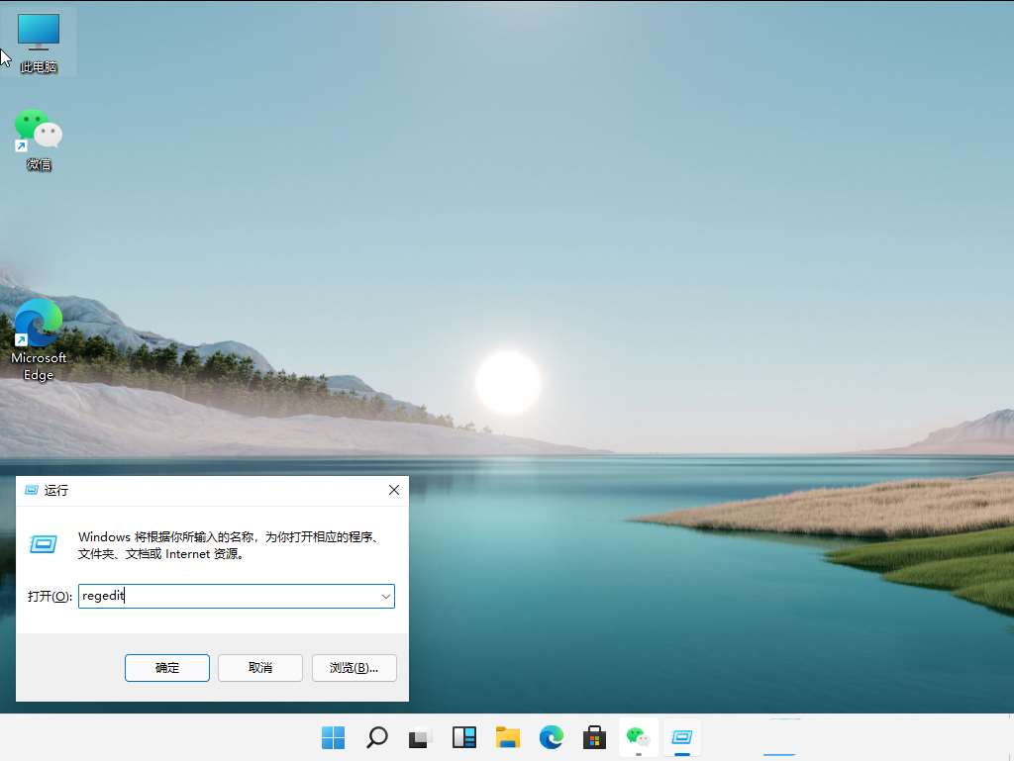Click 浏览(B)... to browse for a file

[354, 668]
